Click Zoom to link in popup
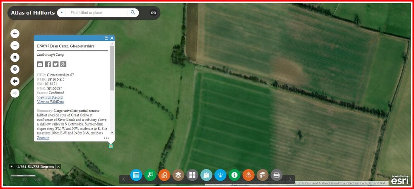The image size is (414, 189). pyautogui.click(x=43, y=138)
